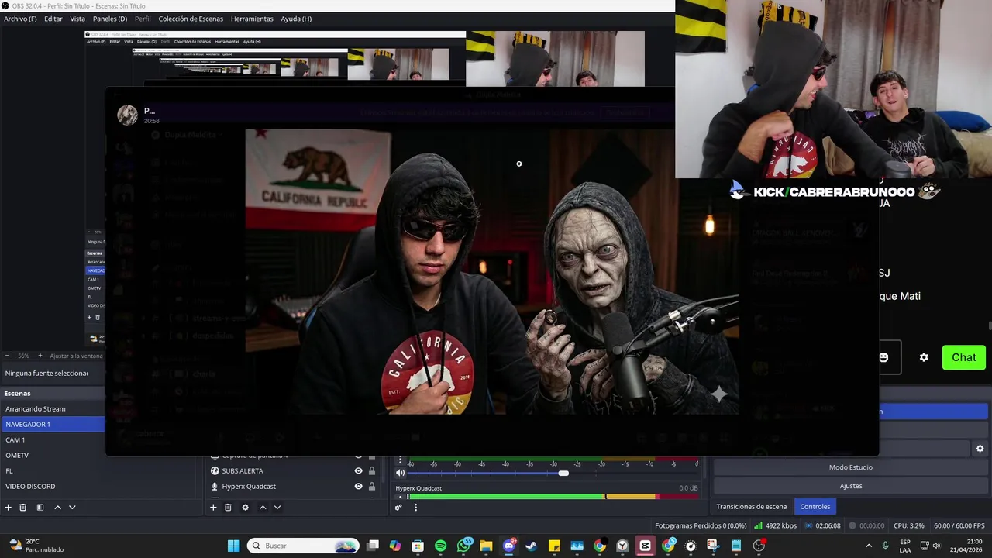This screenshot has height=558, width=992.
Task: Open File Explorer from the taskbar
Action: pos(486,546)
